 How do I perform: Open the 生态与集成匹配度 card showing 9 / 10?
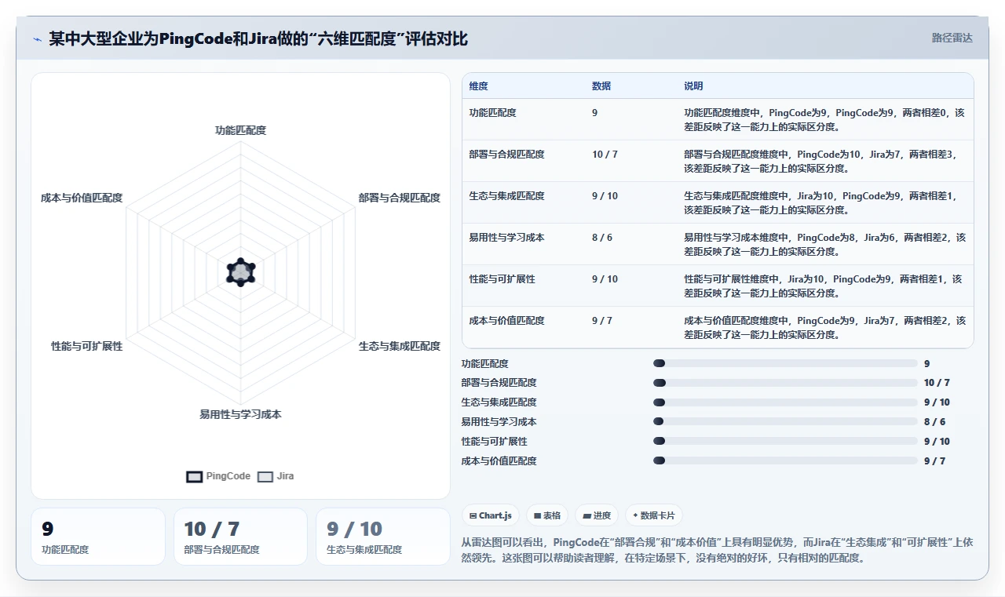pos(383,537)
